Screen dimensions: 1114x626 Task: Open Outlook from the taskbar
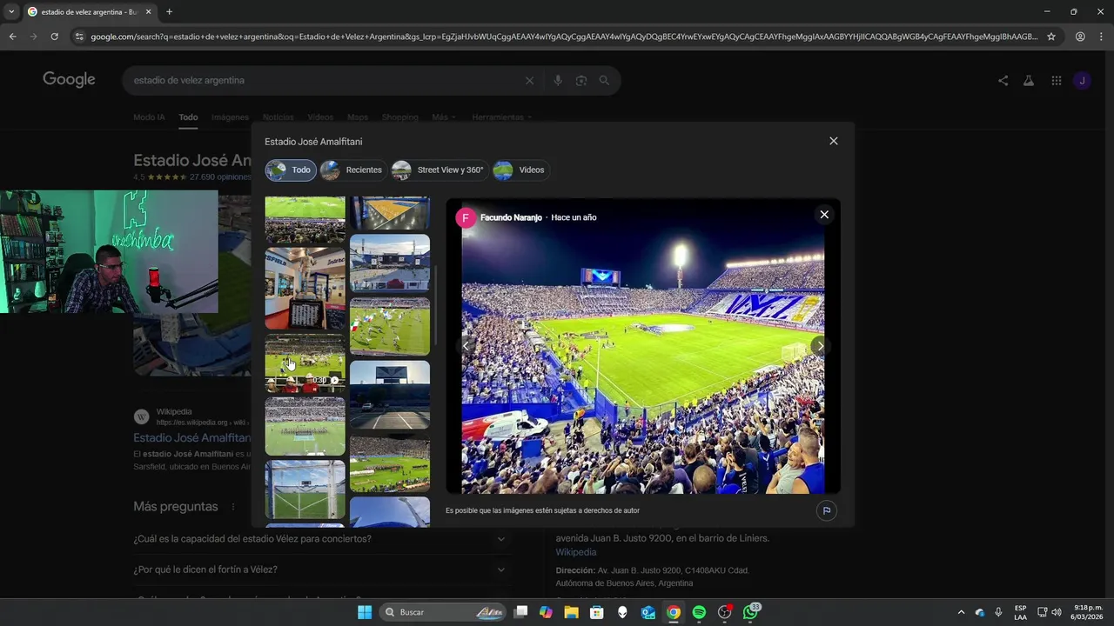coord(648,612)
